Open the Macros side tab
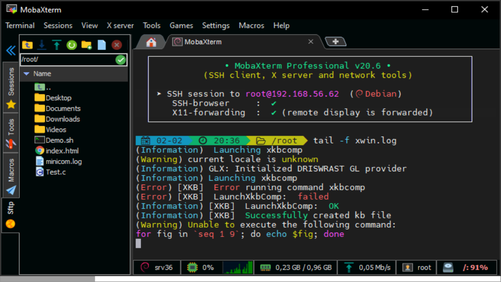The image size is (501, 282). [x=11, y=175]
